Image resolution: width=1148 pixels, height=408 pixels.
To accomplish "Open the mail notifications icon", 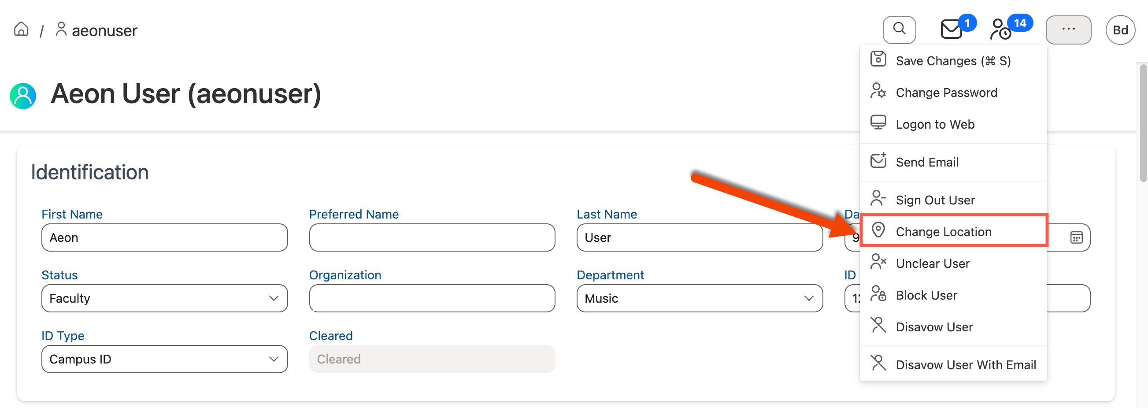I will [951, 30].
